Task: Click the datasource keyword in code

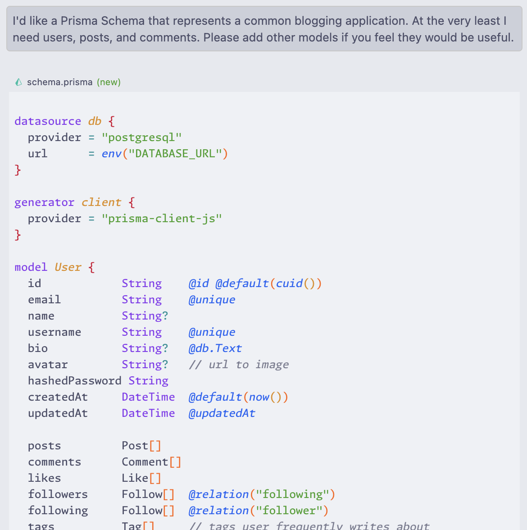Action: 48,121
